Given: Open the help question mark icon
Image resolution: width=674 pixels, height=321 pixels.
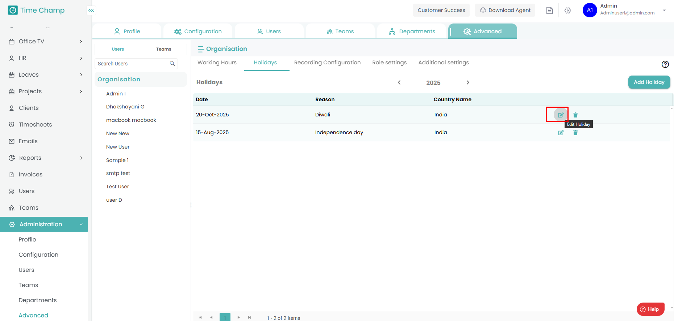Looking at the screenshot, I should (665, 64).
